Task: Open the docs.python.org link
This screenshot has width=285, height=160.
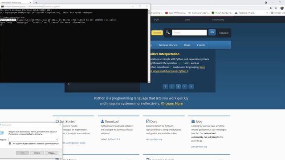Action: pos(154,139)
